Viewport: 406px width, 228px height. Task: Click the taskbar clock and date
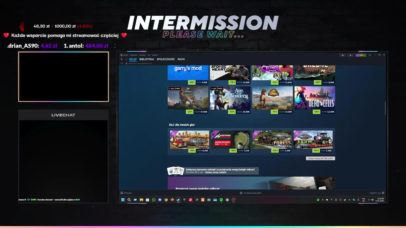(380, 200)
